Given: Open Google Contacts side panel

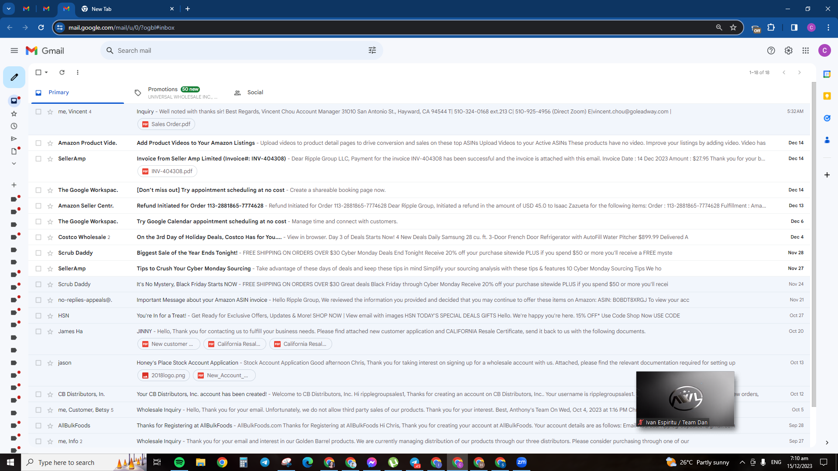Looking at the screenshot, I should (827, 140).
